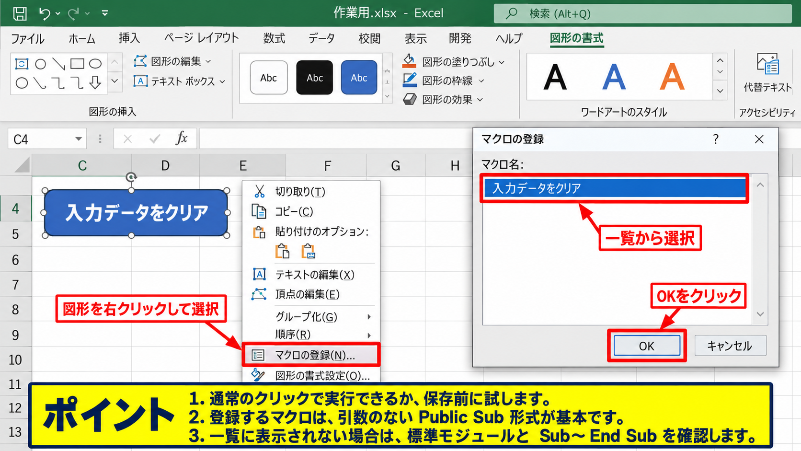Click OK in マクロの登録 dialog

[x=647, y=346]
